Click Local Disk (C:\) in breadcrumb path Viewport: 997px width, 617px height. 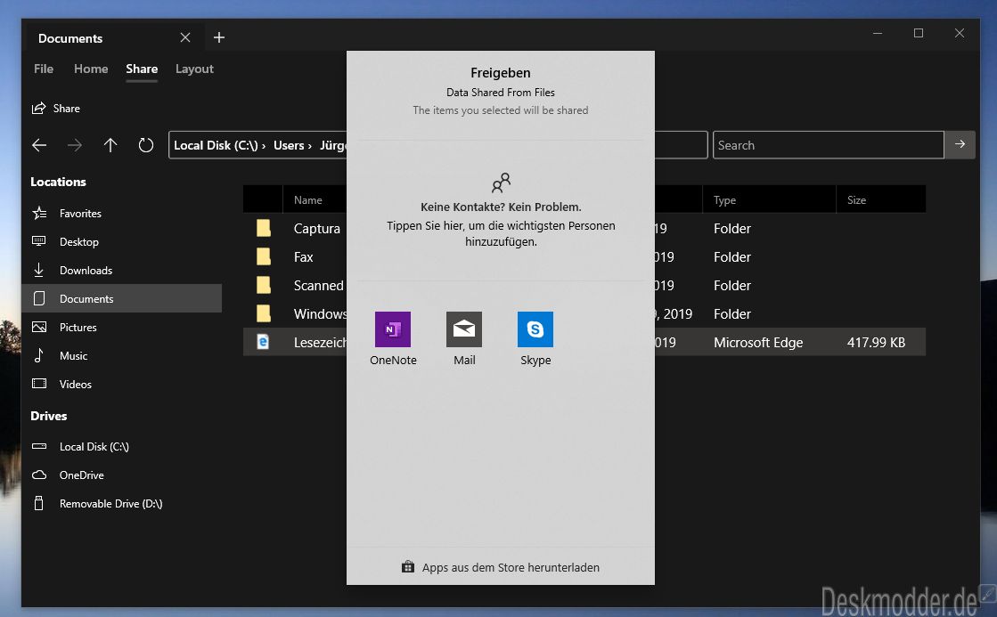pyautogui.click(x=216, y=145)
